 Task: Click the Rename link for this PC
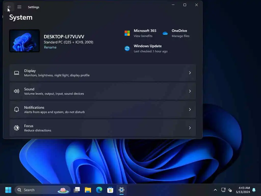point(50,47)
